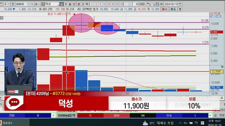The height and width of the screenshot is (126, 225).
Task: Click the 체결 button at bottom right
Action: (x=222, y=115)
